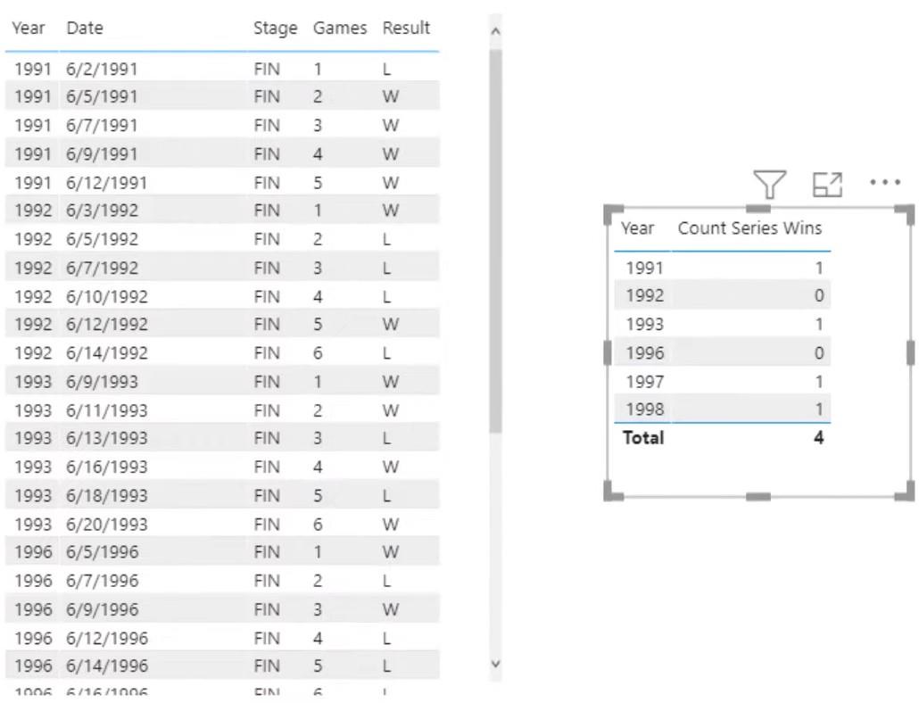Select the 1992 row showing 0 wins

point(722,294)
